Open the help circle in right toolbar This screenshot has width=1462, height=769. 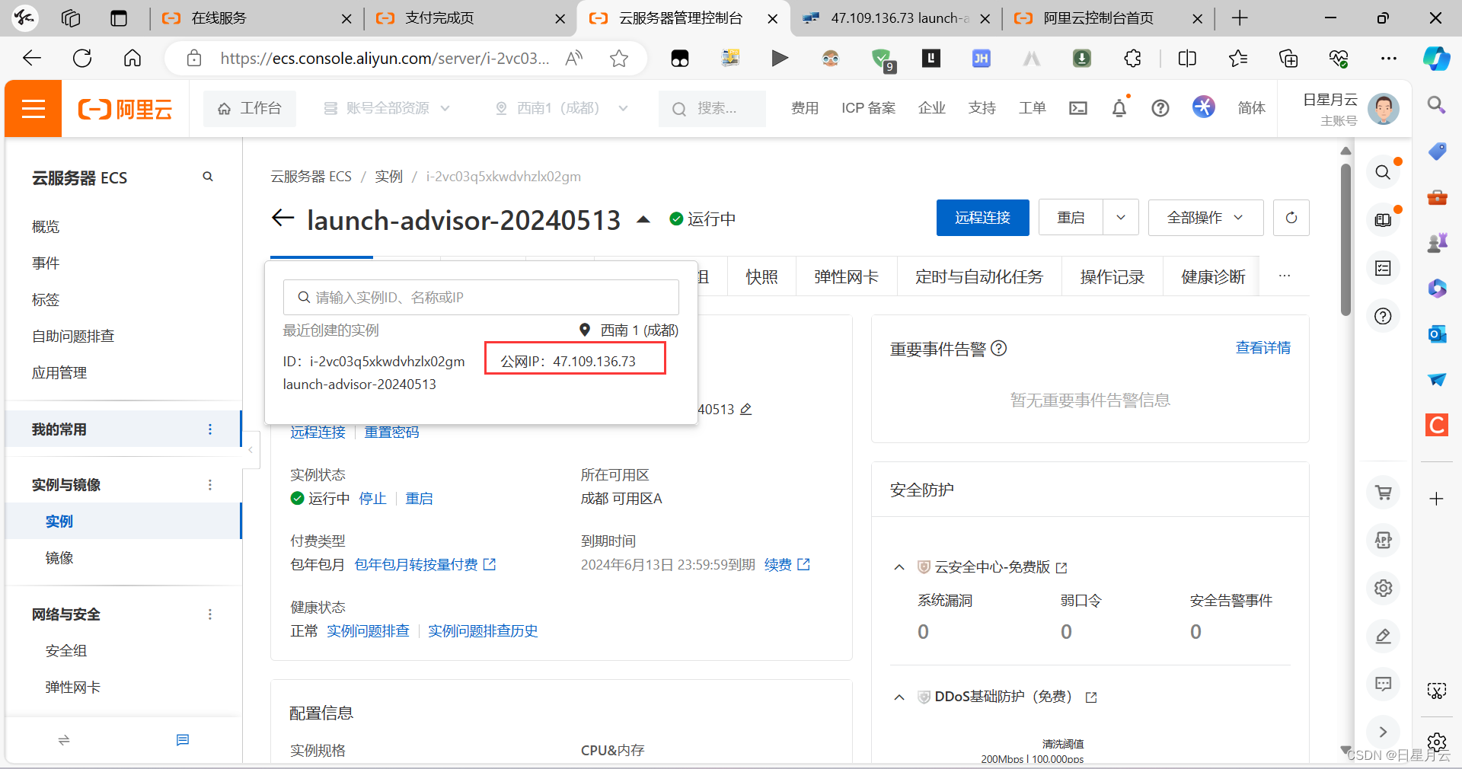pyautogui.click(x=1384, y=316)
